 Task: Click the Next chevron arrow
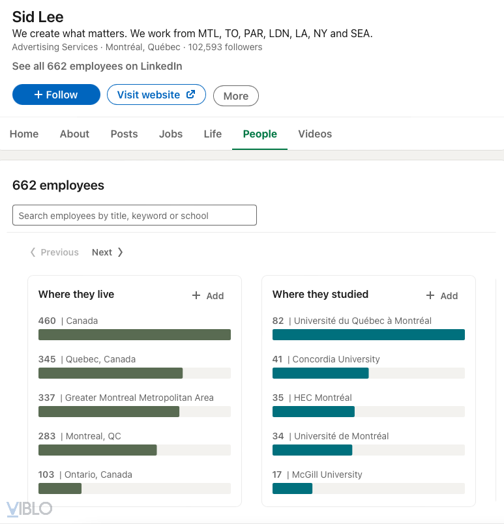click(120, 252)
